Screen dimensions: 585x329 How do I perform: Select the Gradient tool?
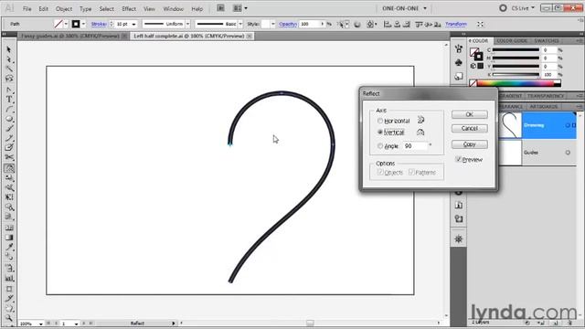pos(9,238)
